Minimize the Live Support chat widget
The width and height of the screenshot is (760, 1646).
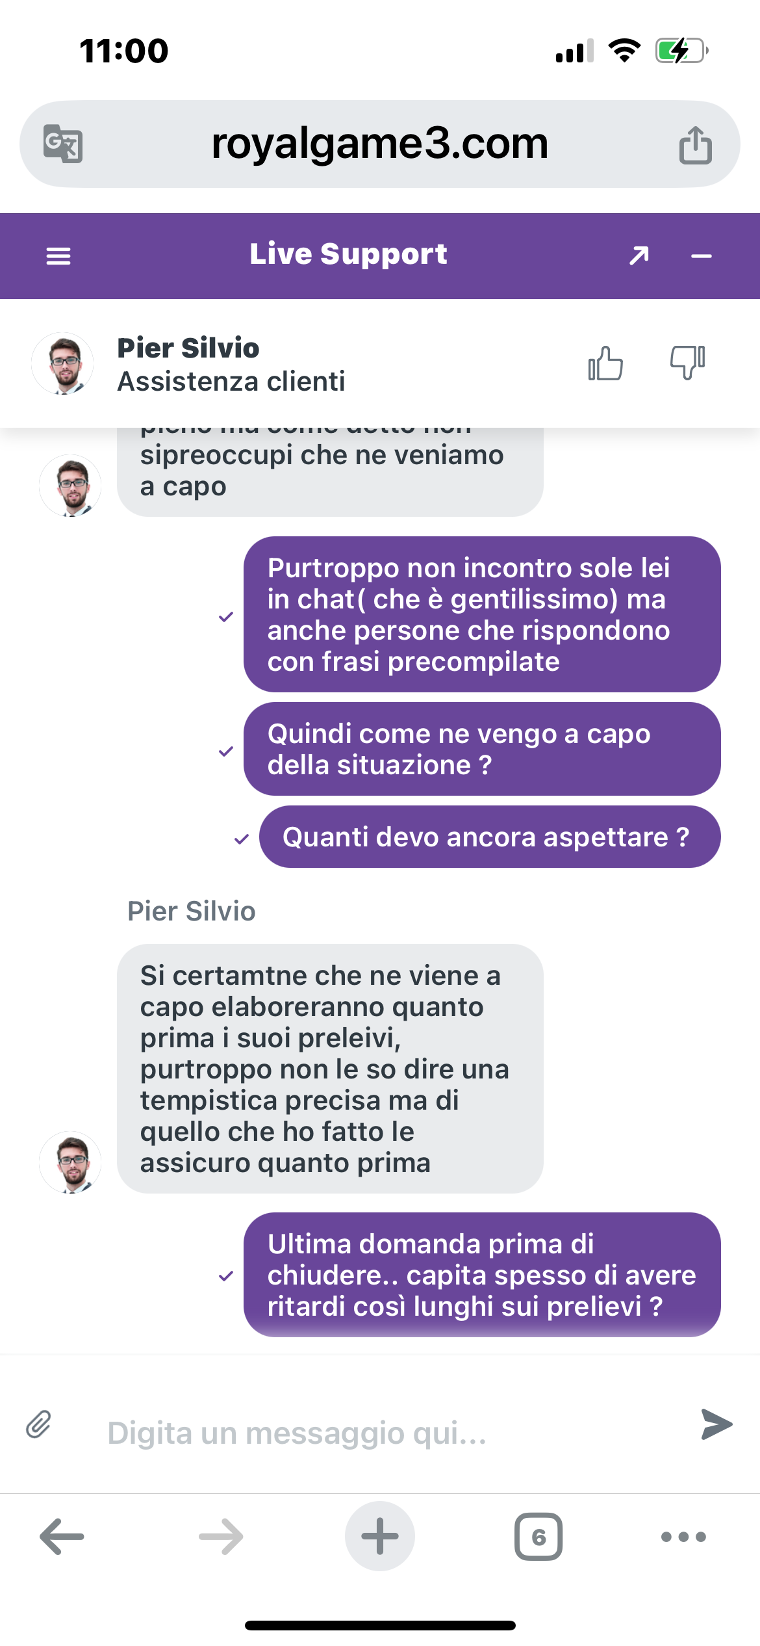pos(702,257)
